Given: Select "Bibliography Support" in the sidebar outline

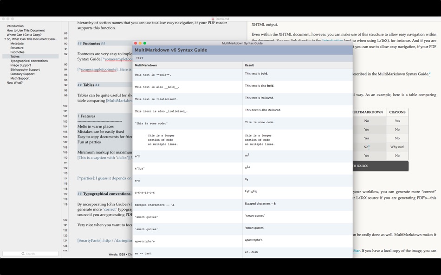Looking at the screenshot, I should coord(26,69).
